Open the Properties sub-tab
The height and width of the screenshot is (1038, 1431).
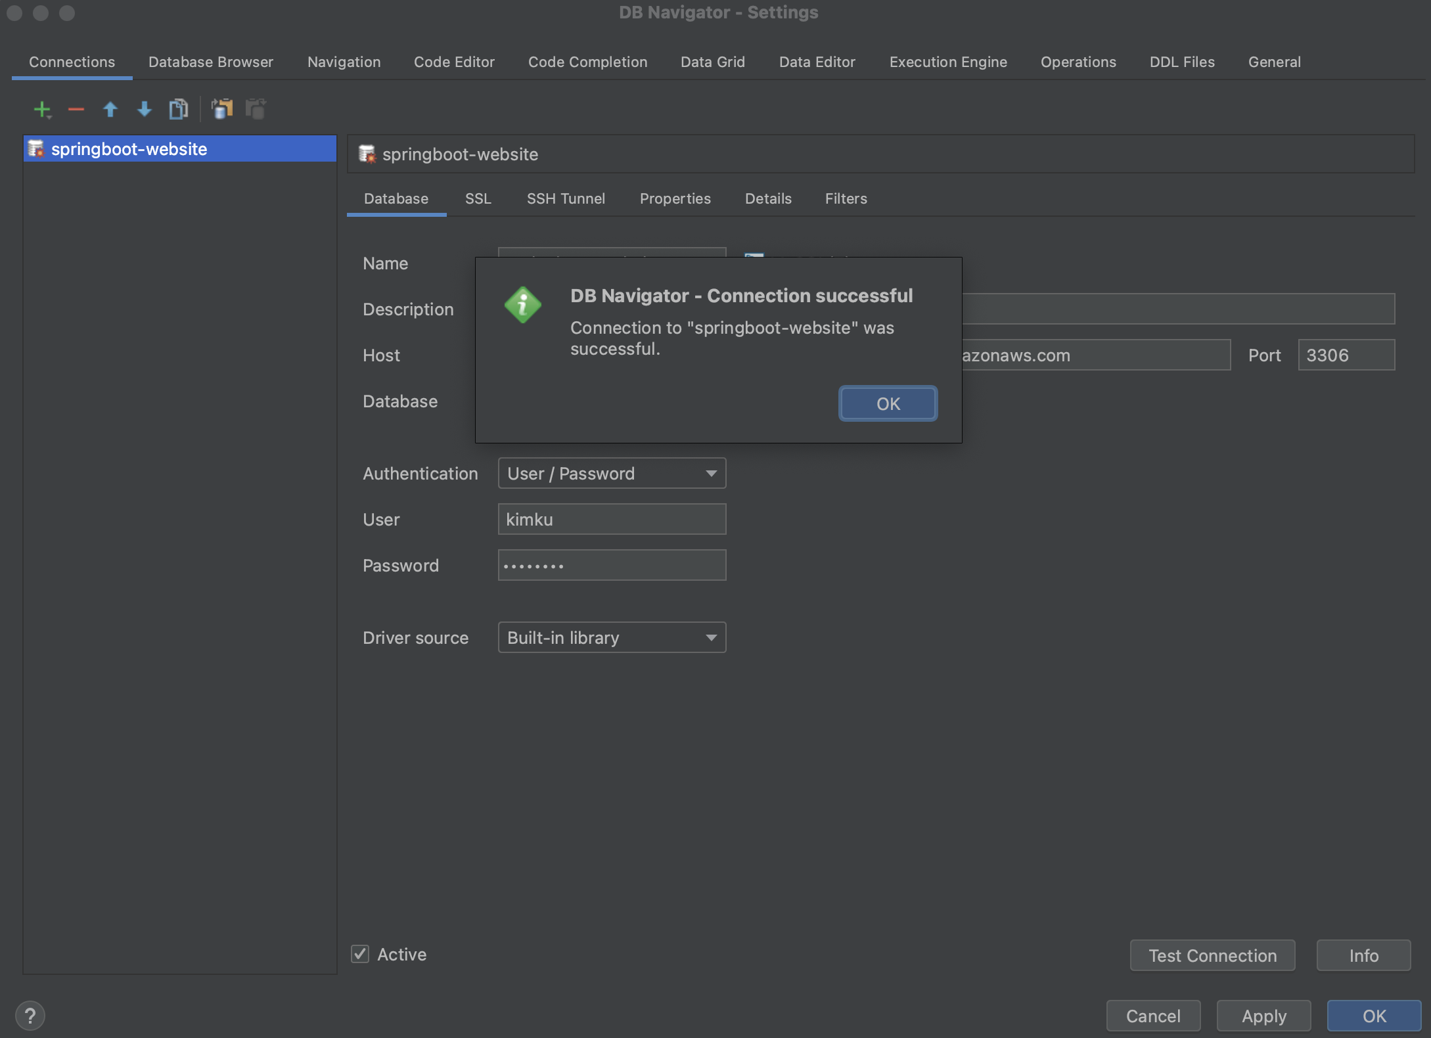(x=675, y=198)
